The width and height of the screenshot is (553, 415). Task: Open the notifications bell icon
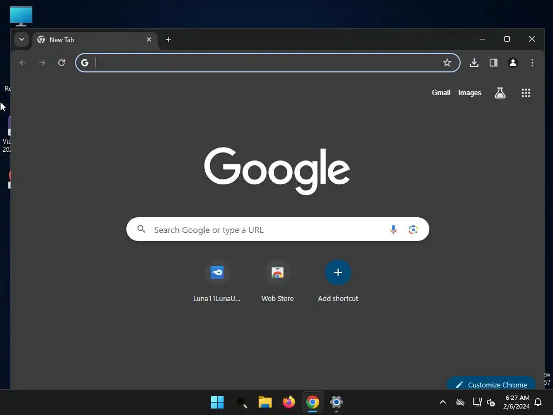[x=538, y=402]
